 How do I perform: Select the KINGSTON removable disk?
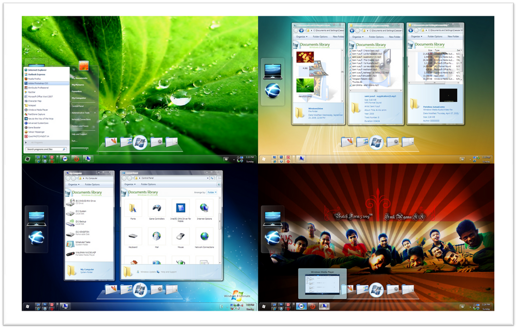point(83,232)
